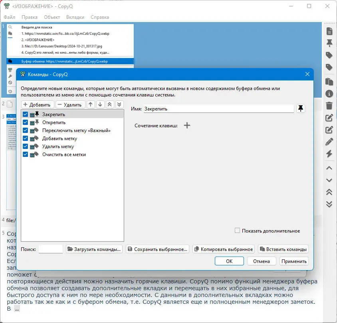Screen dimensions: 337x323
Task: Close the Команды dialog
Action: coord(307,74)
